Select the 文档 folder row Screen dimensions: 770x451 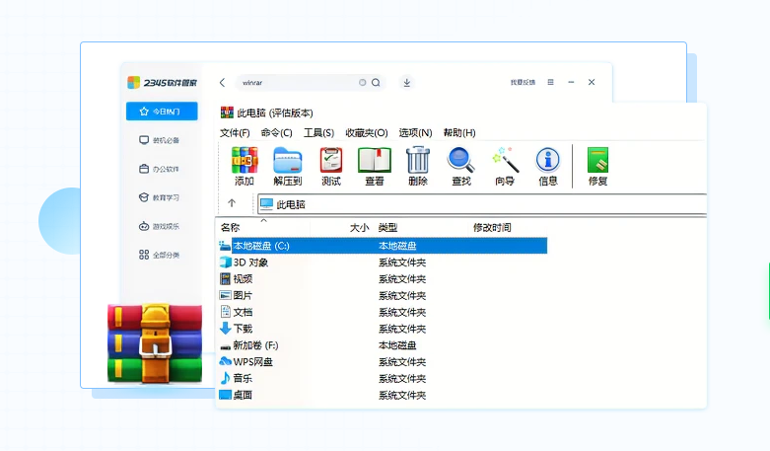(x=383, y=312)
